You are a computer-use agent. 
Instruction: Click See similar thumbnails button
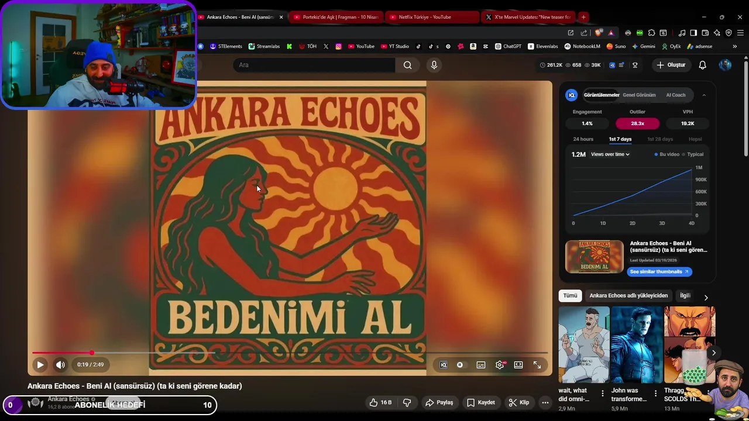coord(659,271)
